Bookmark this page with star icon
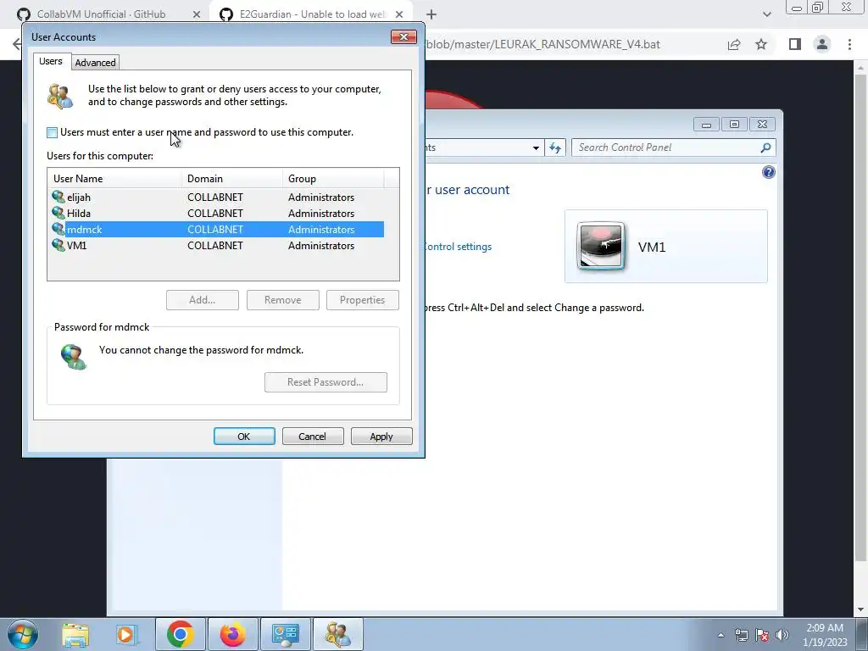The height and width of the screenshot is (651, 868). click(761, 44)
